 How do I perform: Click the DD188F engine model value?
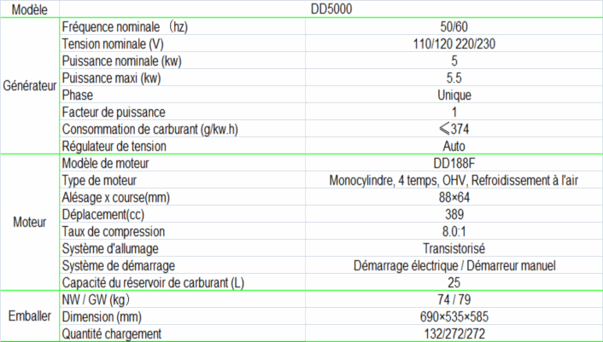(x=454, y=163)
